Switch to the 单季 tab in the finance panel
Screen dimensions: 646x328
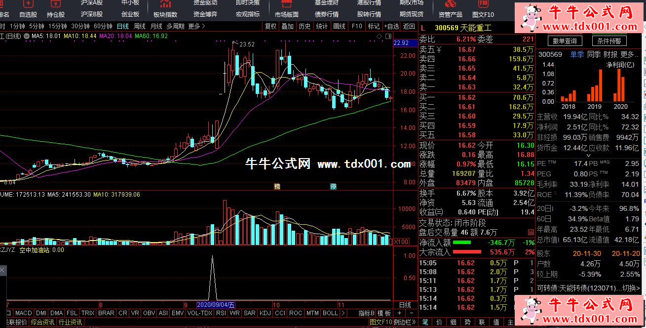coord(577,54)
